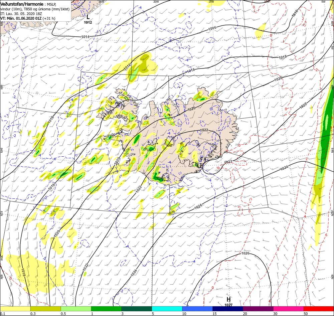
Task: Click the 'Veðurstofan/Harmonie' title text
Action: coord(22,4)
